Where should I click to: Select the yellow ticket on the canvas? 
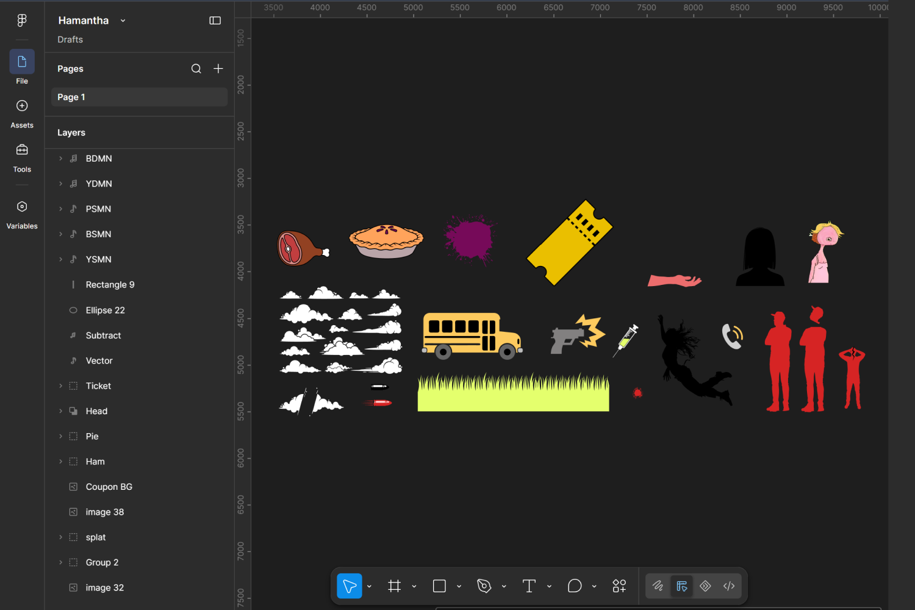pyautogui.click(x=570, y=243)
